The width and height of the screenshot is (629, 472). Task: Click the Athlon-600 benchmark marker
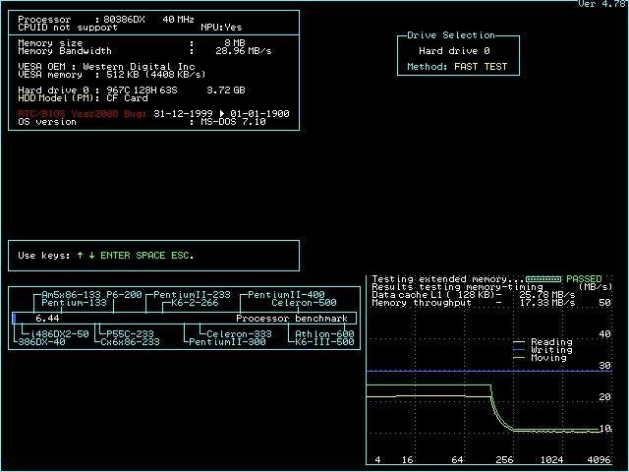tap(324, 333)
